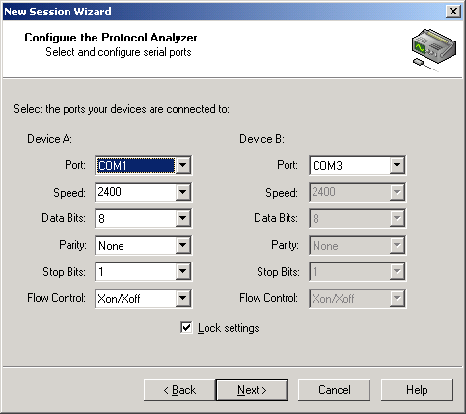Click the 'Lock settings' label text
This screenshot has width=466, height=414.
(x=229, y=328)
